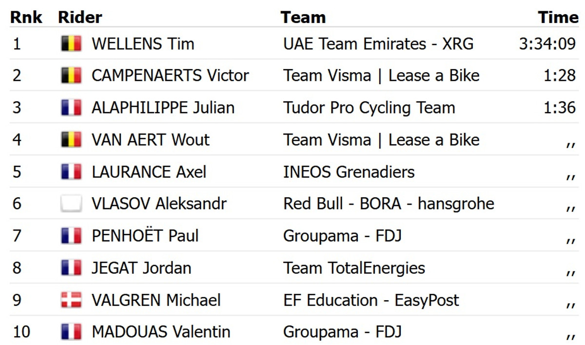Open rider WELLENS Tim's profile
This screenshot has height=345, width=585.
143,44
